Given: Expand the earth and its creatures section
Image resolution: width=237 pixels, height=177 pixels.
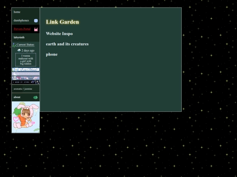Looking at the screenshot, I should click(x=67, y=44).
